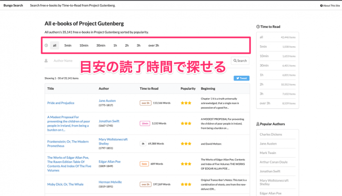Focus the Author Name input field
342x196 pixels.
[139, 61]
